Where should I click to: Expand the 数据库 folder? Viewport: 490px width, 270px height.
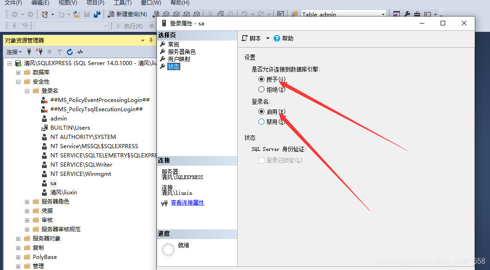click(x=18, y=72)
